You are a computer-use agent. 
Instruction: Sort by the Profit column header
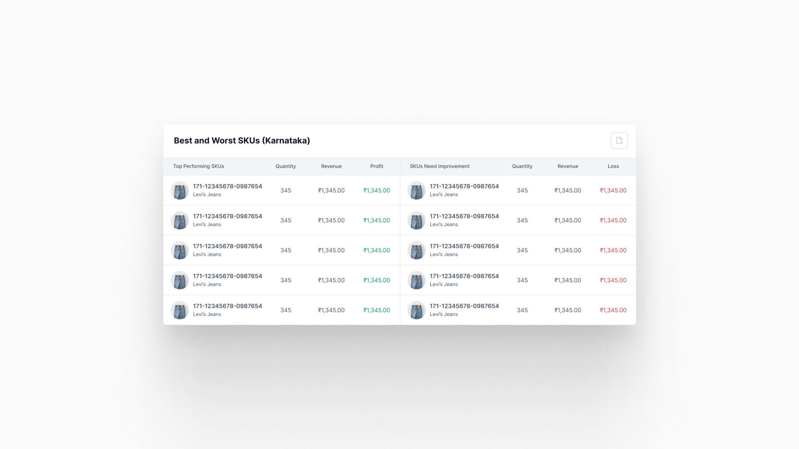tap(377, 166)
